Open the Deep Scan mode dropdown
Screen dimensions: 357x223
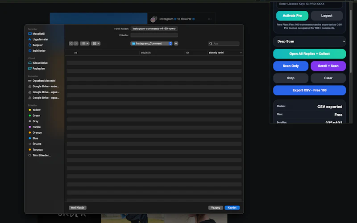[309, 41]
